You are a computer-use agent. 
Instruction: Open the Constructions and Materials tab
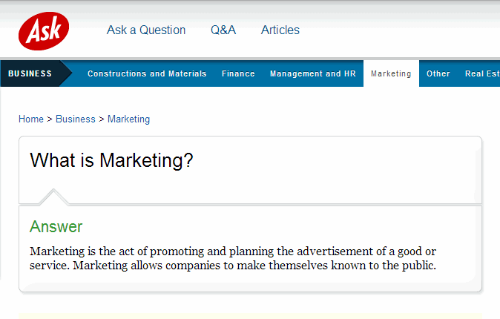tap(147, 73)
